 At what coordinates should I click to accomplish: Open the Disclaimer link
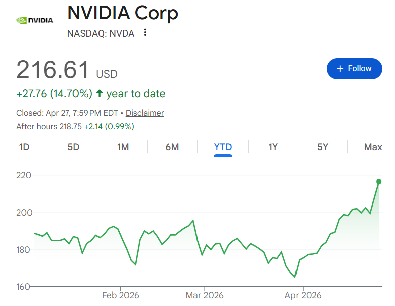(145, 113)
